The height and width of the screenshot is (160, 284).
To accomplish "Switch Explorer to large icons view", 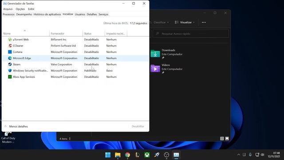I will pyautogui.click(x=227, y=139).
